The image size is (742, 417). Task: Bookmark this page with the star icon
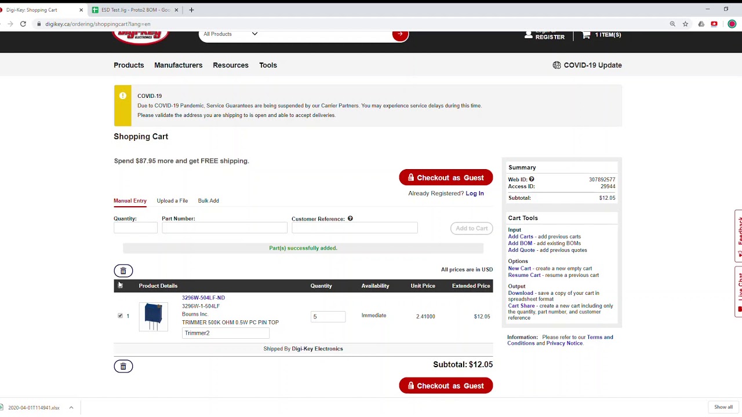point(685,24)
